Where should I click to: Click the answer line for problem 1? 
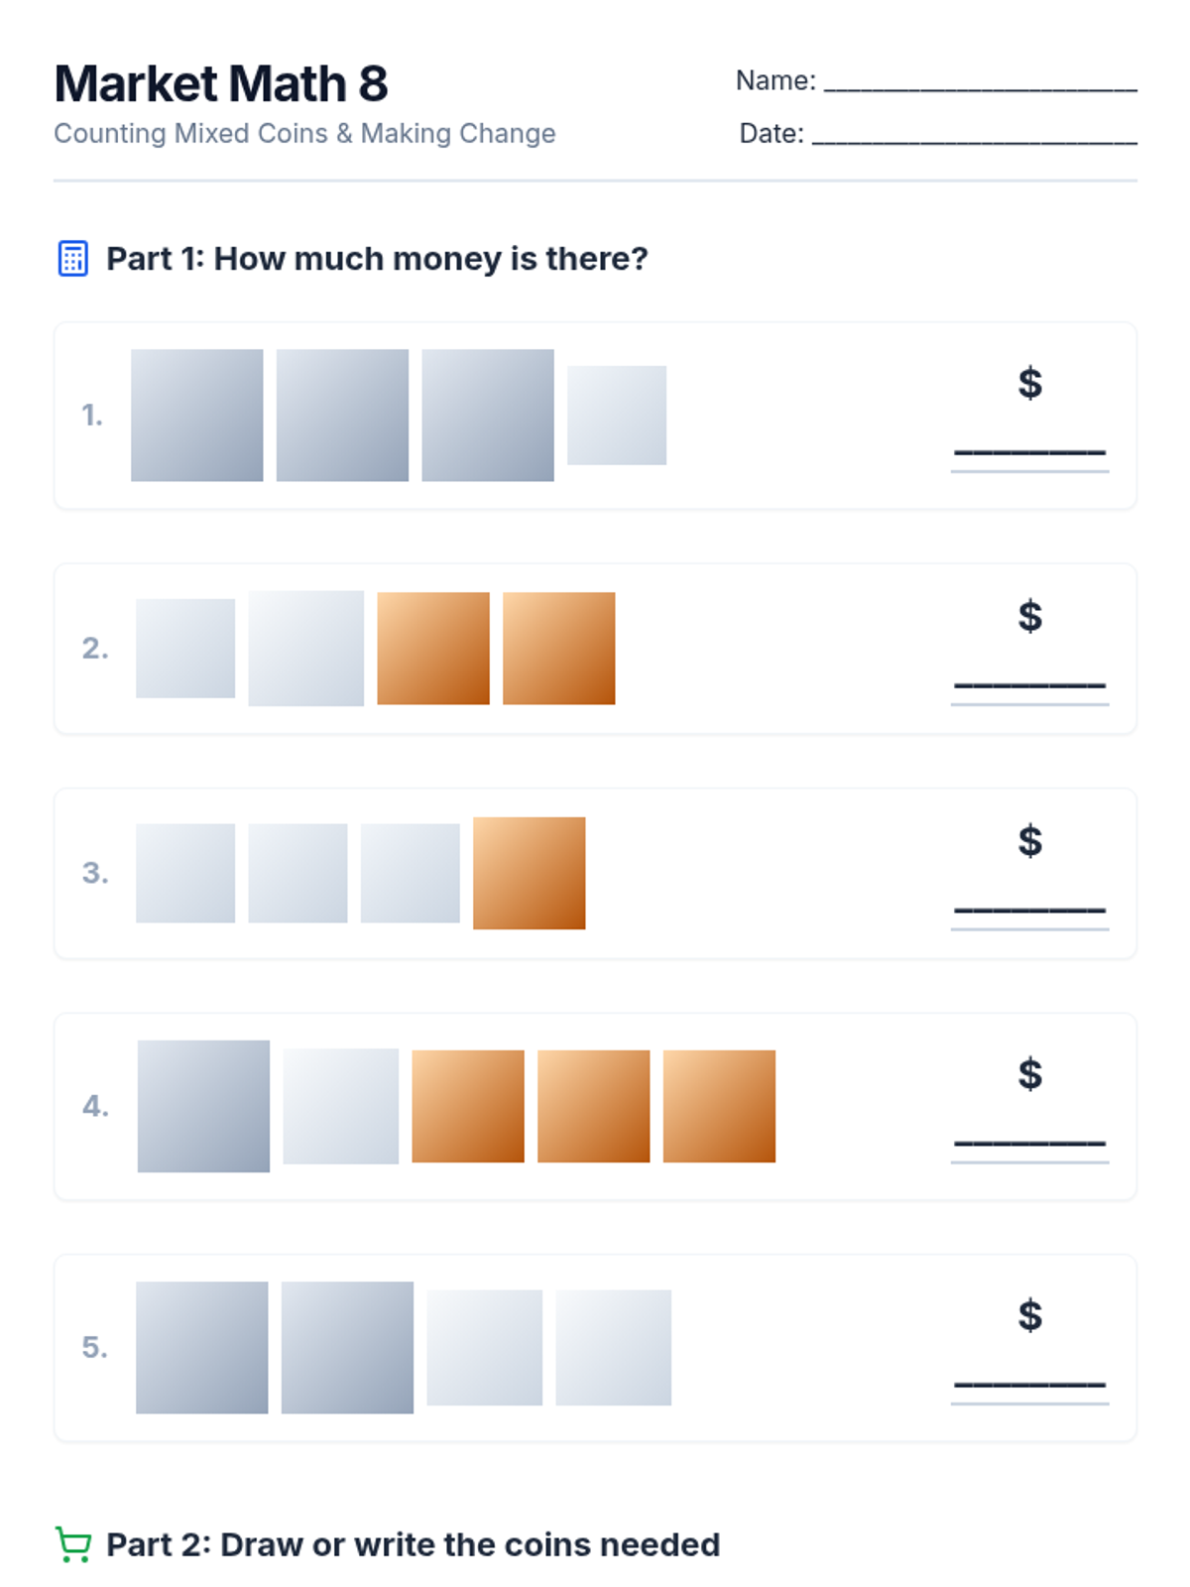coord(1029,453)
